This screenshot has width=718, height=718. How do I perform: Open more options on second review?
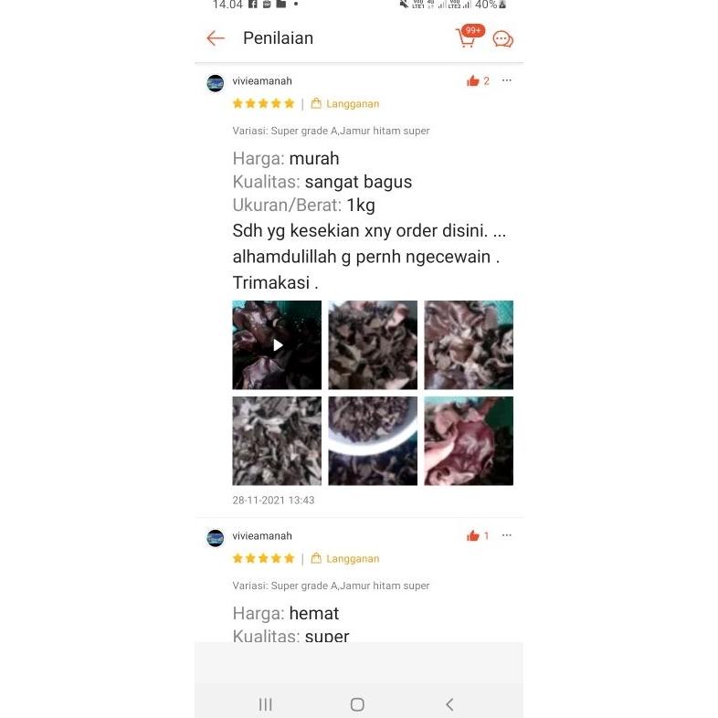pos(506,534)
